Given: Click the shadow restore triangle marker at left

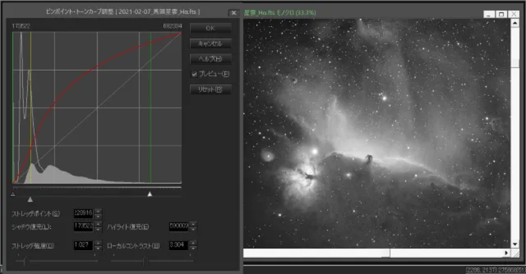Looking at the screenshot, I should point(13,194).
